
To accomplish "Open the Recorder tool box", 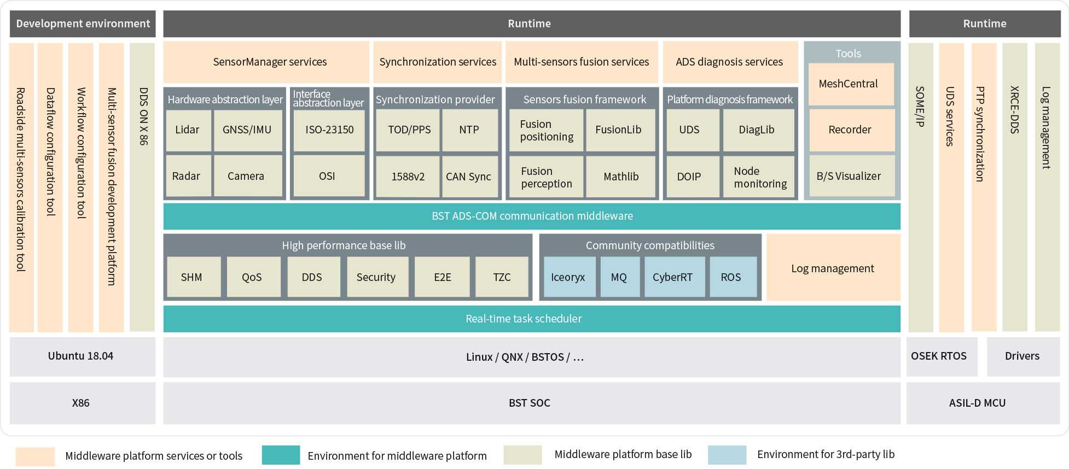I will (x=850, y=130).
